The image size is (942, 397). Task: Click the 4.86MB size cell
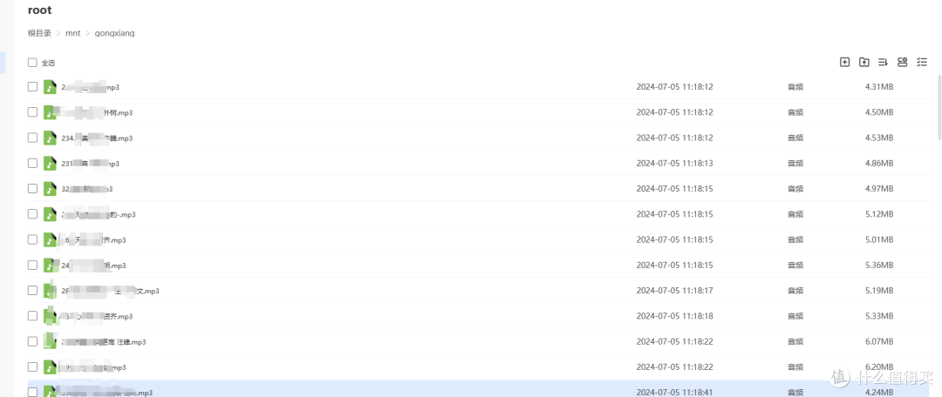pyautogui.click(x=879, y=163)
